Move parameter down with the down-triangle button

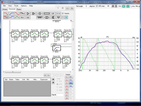point(53,83)
